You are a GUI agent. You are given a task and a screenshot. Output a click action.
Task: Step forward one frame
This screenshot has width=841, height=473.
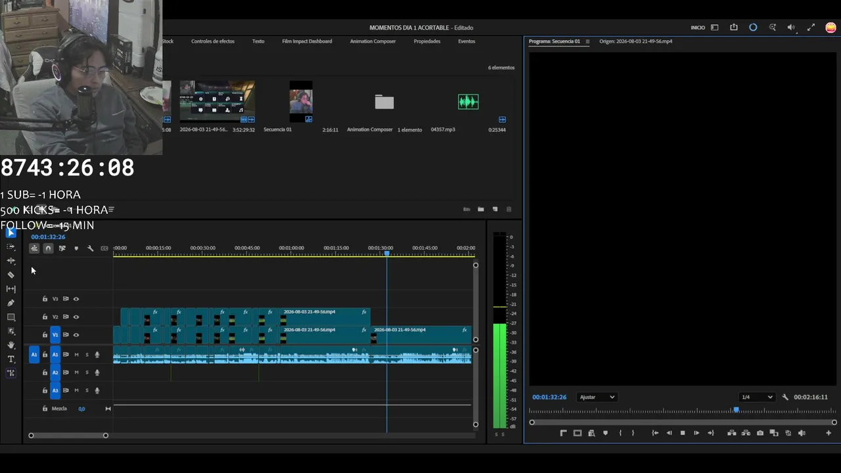[696, 433]
